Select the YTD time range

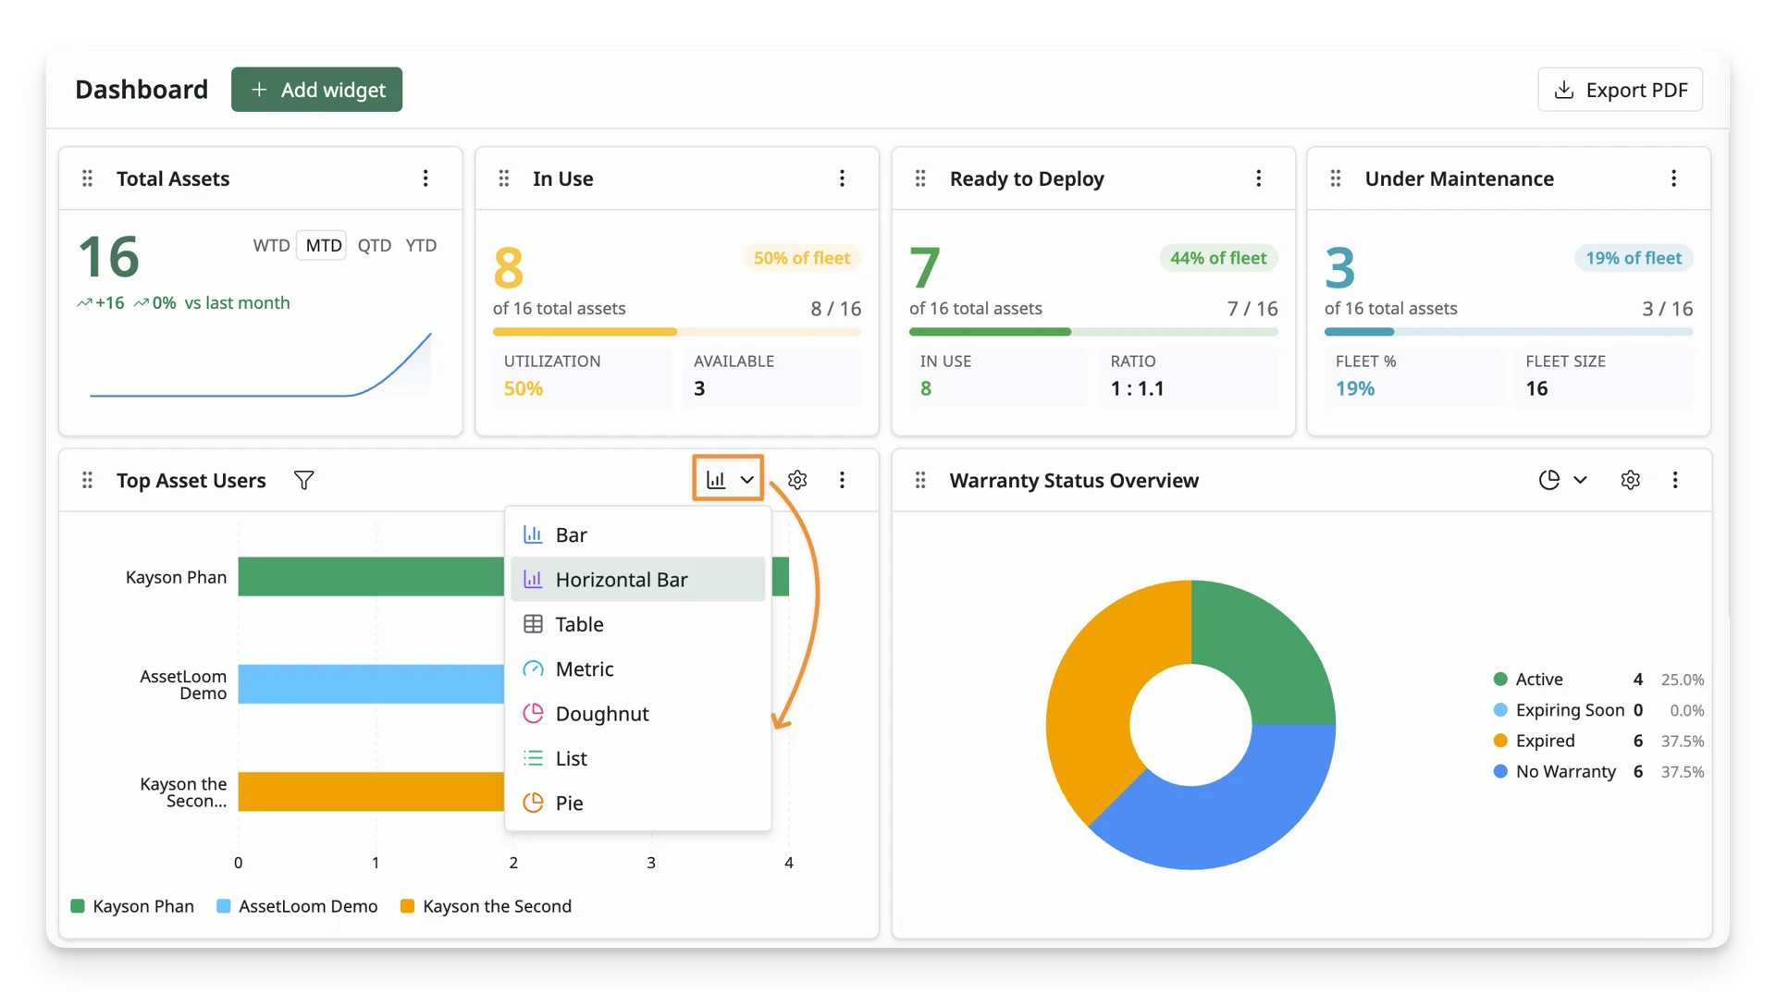421,245
